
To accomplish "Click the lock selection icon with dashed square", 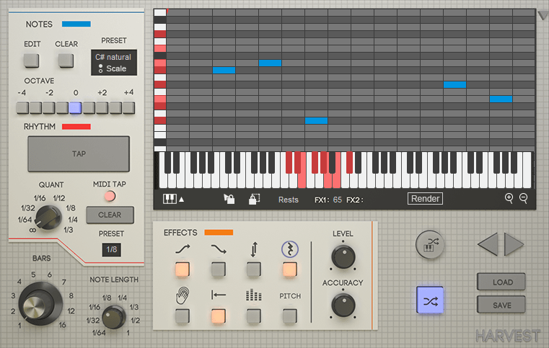I will pos(255,200).
